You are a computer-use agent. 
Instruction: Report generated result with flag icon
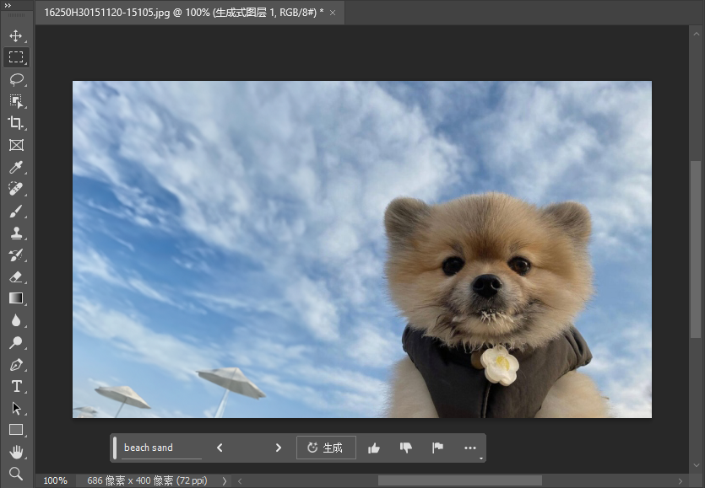[x=437, y=448]
